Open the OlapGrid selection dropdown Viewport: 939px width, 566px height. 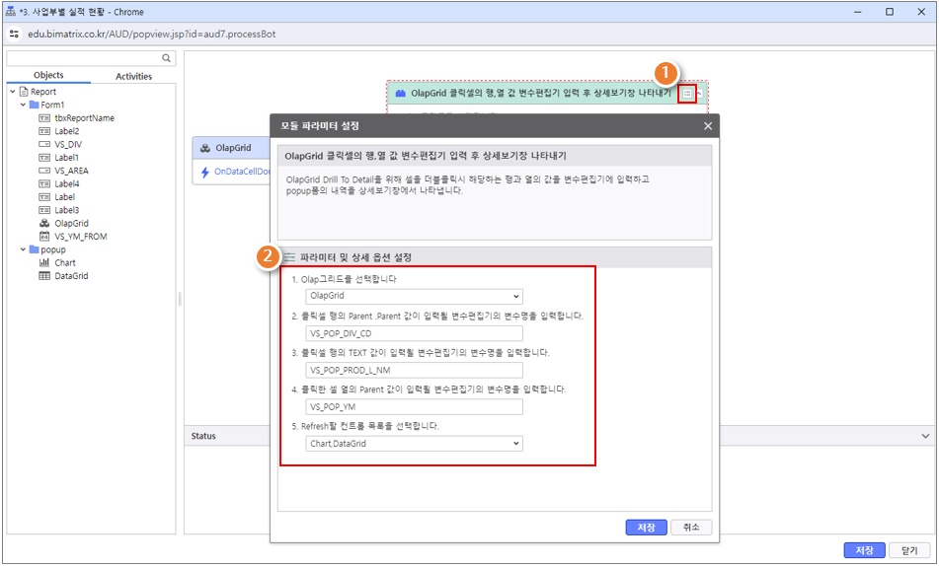click(414, 296)
